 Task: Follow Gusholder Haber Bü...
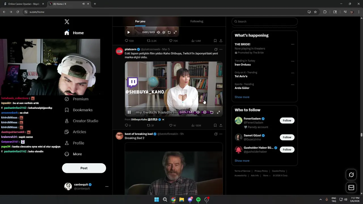pyautogui.click(x=287, y=150)
